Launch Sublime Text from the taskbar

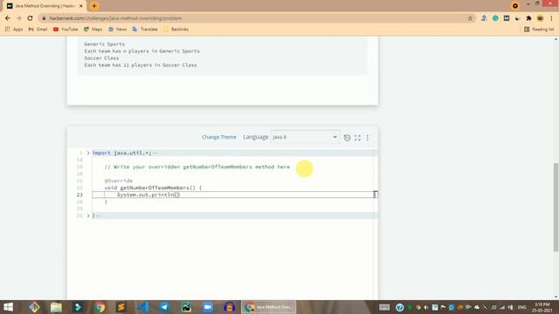121,307
